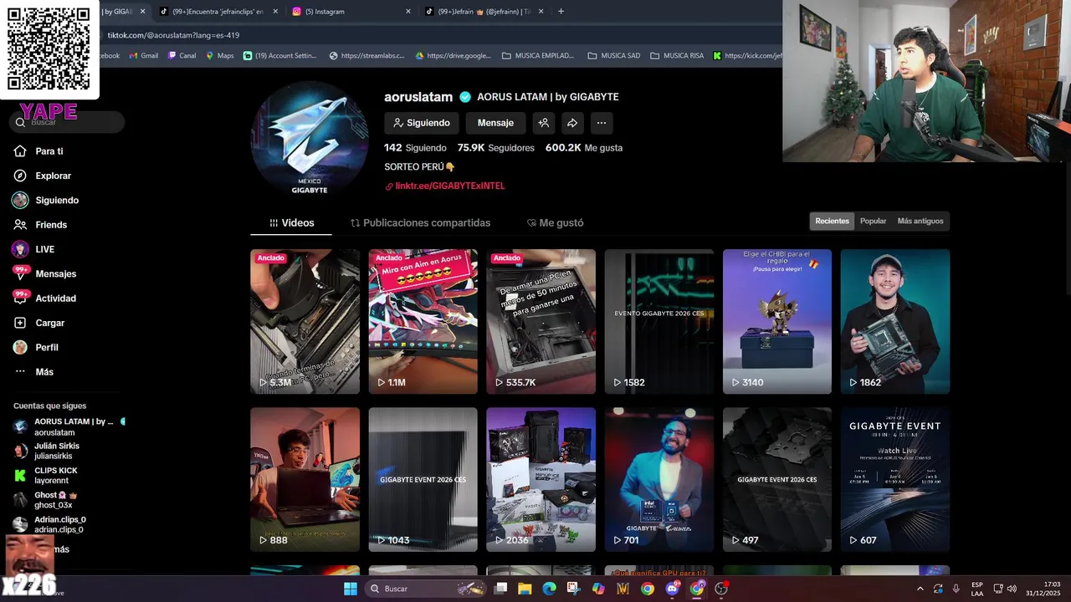Open Julián Sirkis followed account
The image size is (1071, 602).
point(57,451)
